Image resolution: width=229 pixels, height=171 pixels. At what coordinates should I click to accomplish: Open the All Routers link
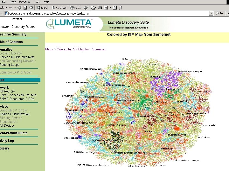(x=7, y=91)
